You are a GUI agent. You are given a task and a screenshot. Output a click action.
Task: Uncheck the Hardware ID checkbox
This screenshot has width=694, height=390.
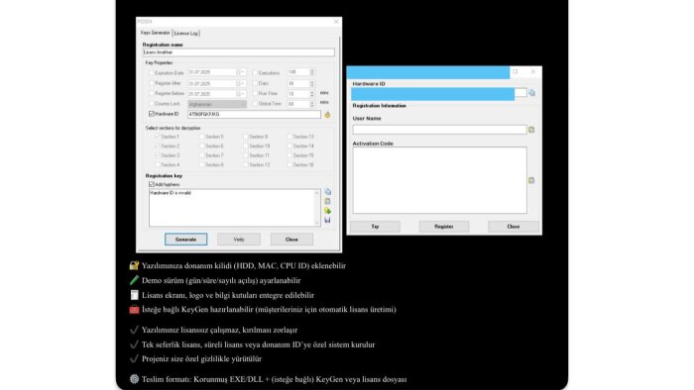point(152,114)
